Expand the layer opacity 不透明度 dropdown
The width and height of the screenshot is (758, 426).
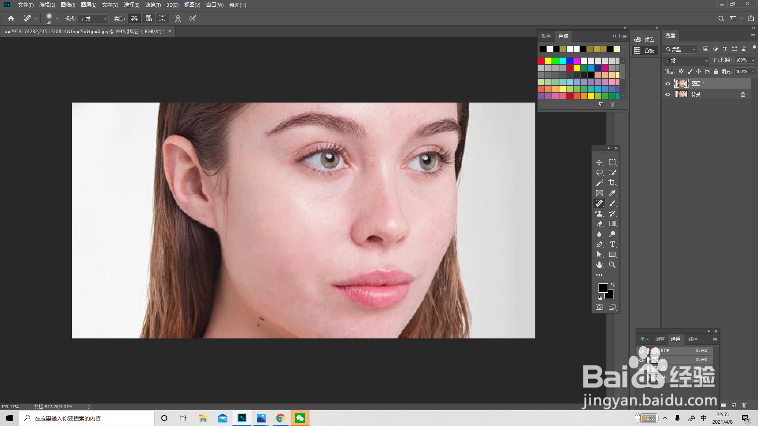[753, 60]
